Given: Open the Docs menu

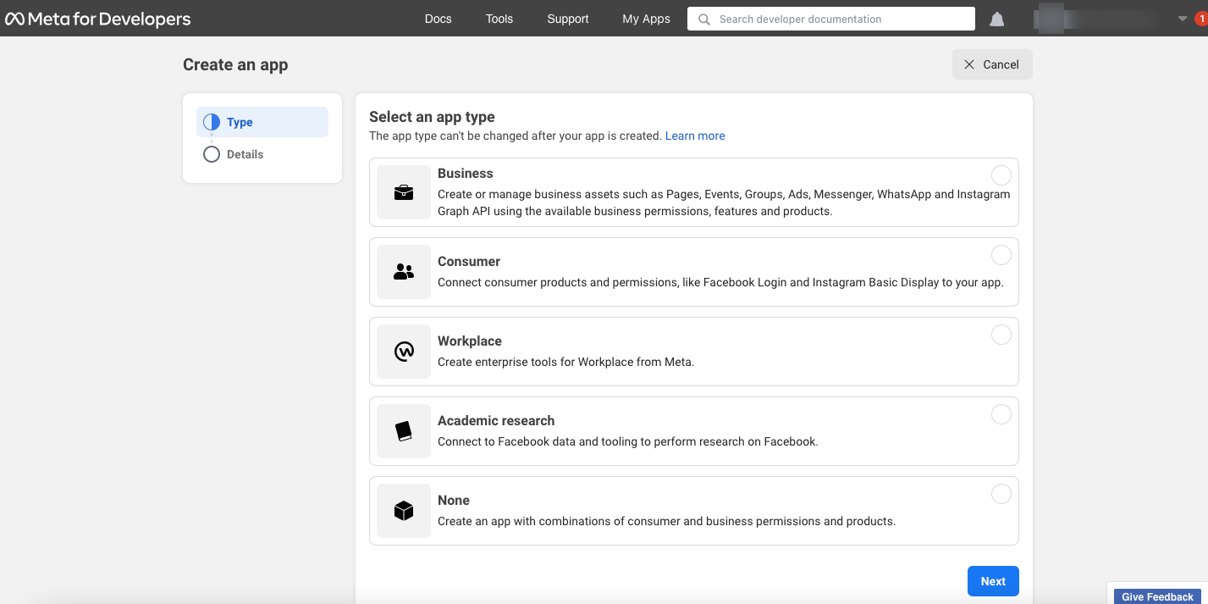Looking at the screenshot, I should (x=439, y=19).
